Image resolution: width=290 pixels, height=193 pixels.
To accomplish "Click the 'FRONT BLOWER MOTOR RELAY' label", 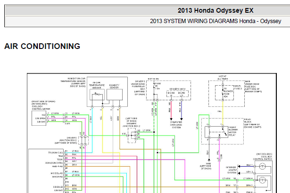I will 233,131.
